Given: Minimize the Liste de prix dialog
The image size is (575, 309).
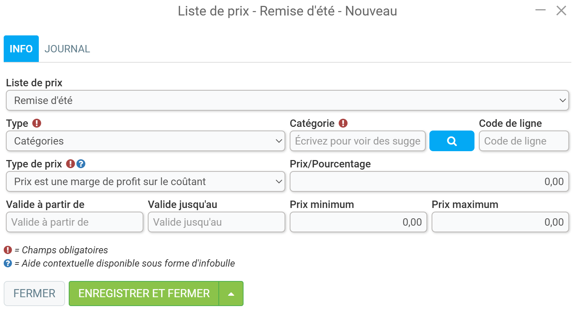Looking at the screenshot, I should [541, 10].
